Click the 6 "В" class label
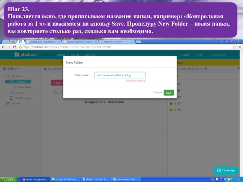 coord(178,110)
